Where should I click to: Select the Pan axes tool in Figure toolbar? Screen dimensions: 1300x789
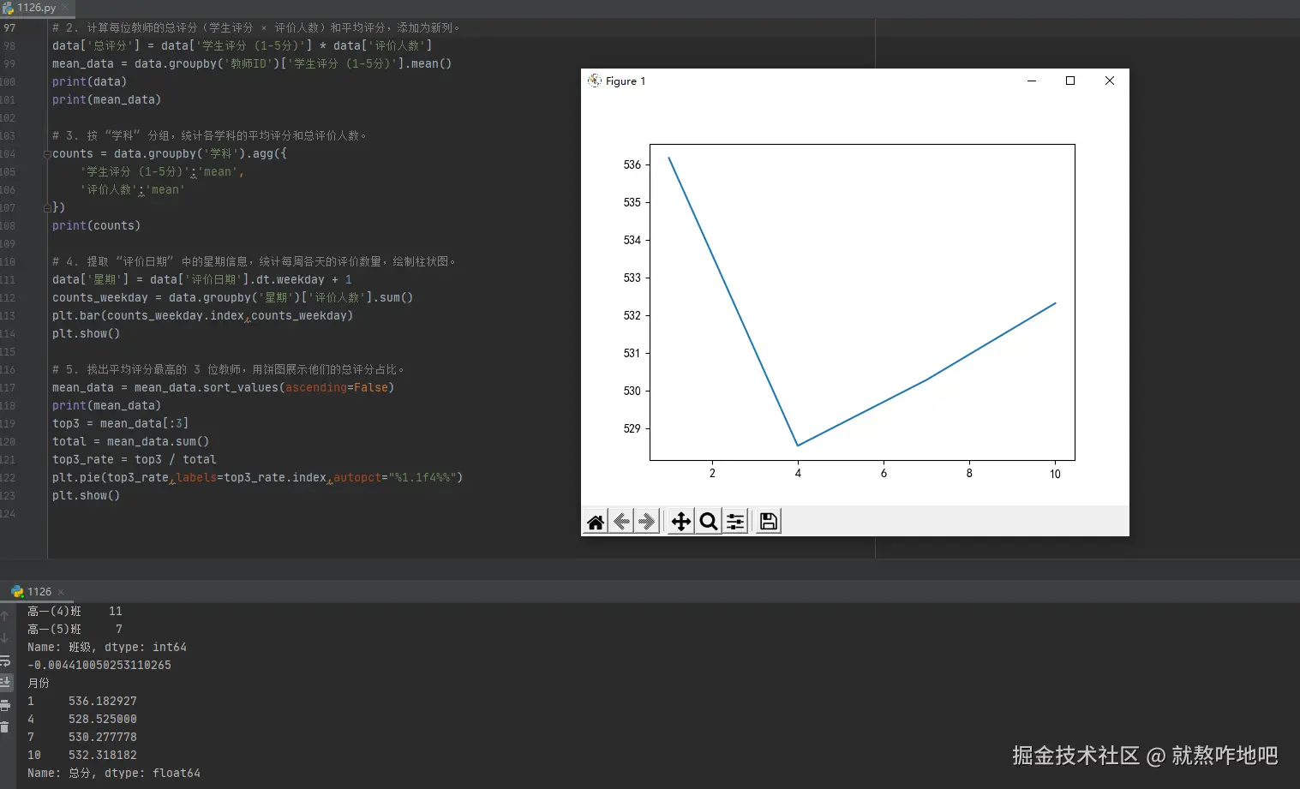point(681,521)
